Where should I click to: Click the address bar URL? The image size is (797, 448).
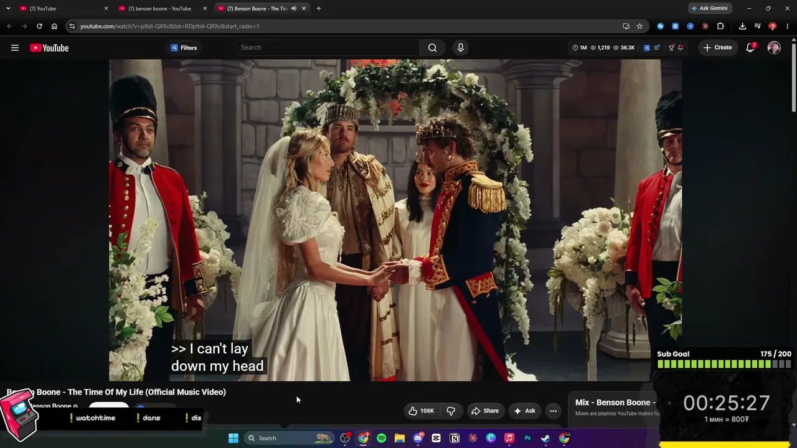click(169, 26)
